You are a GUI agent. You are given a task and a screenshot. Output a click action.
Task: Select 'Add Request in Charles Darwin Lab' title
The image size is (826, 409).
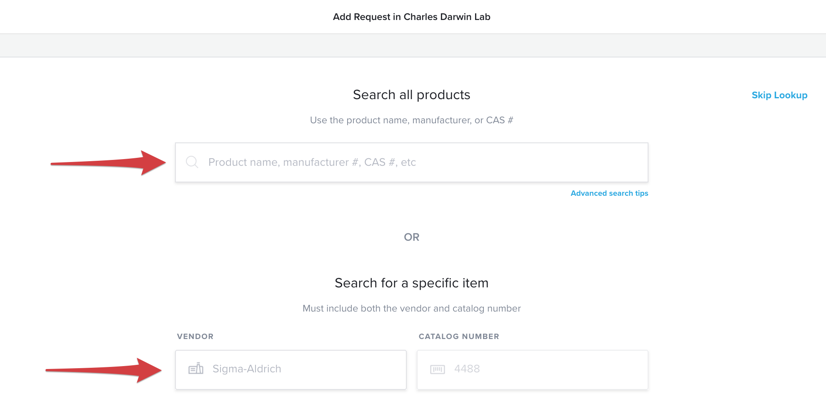[x=412, y=17]
